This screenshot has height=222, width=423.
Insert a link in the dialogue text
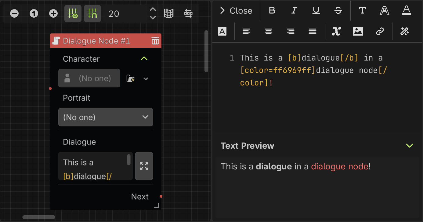coord(380,31)
